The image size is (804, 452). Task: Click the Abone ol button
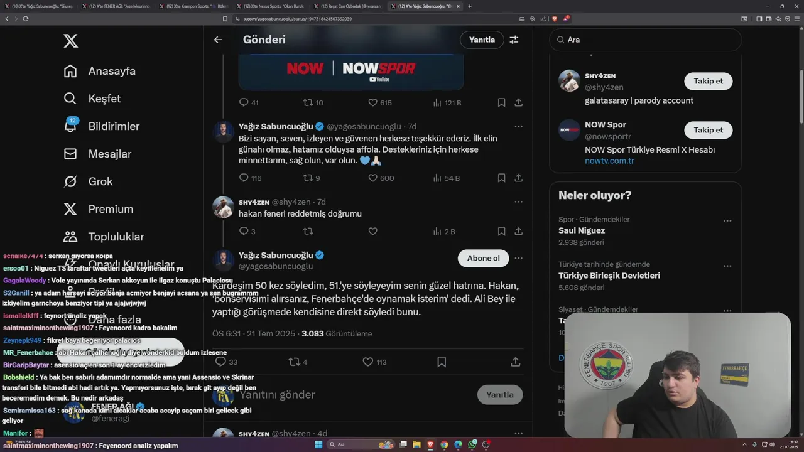(483, 258)
